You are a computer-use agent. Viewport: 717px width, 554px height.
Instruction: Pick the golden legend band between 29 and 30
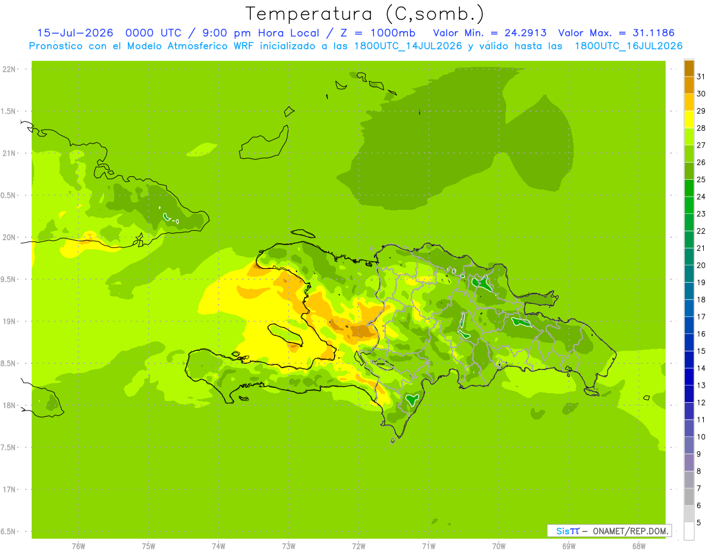click(x=689, y=102)
